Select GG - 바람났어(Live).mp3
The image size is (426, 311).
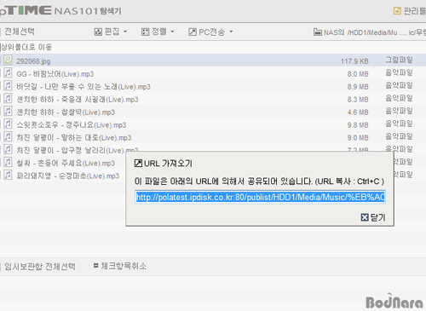pos(55,74)
